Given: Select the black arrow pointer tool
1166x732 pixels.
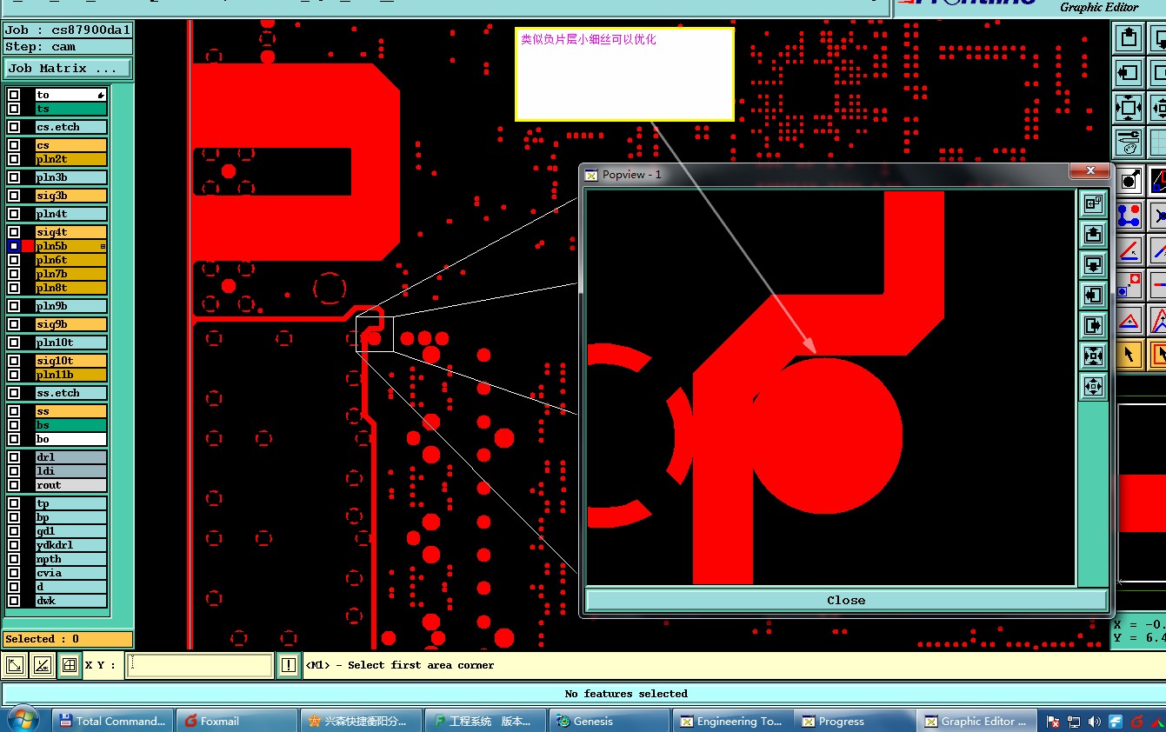Looking at the screenshot, I should pyautogui.click(x=1129, y=354).
